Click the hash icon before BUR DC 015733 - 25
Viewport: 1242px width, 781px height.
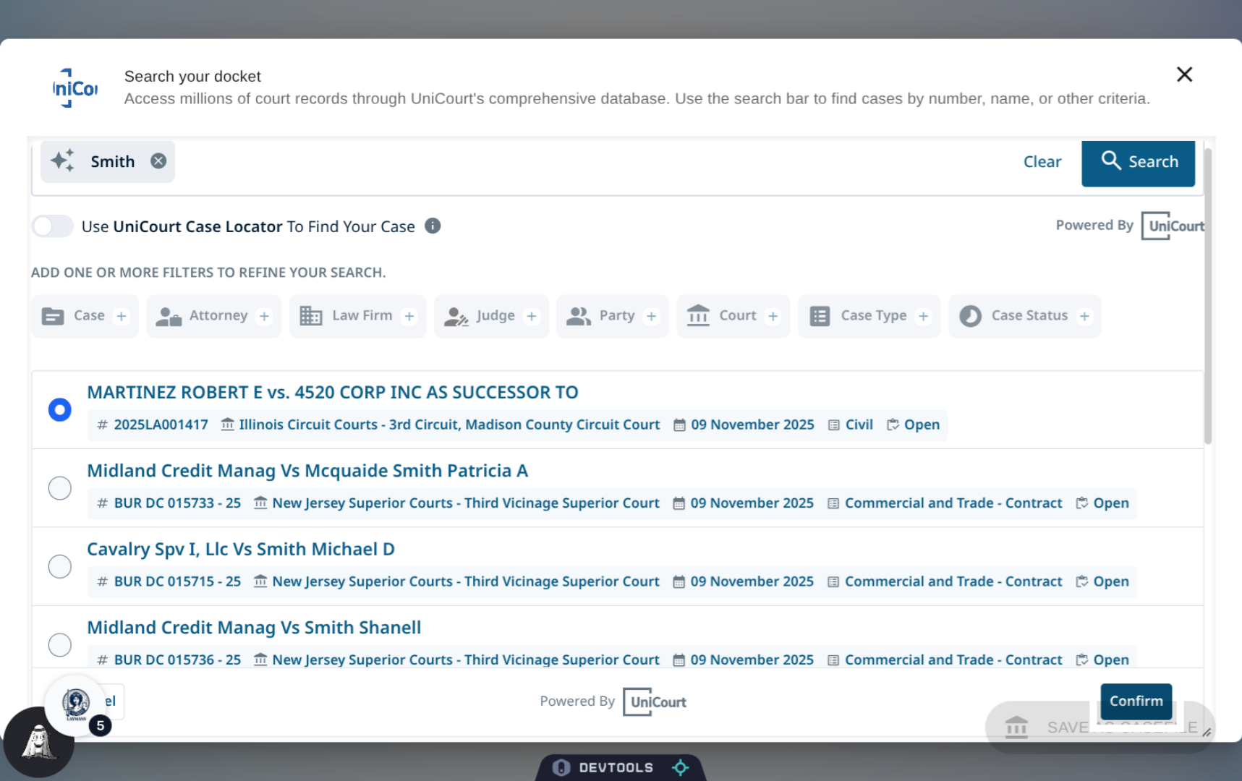tap(103, 503)
